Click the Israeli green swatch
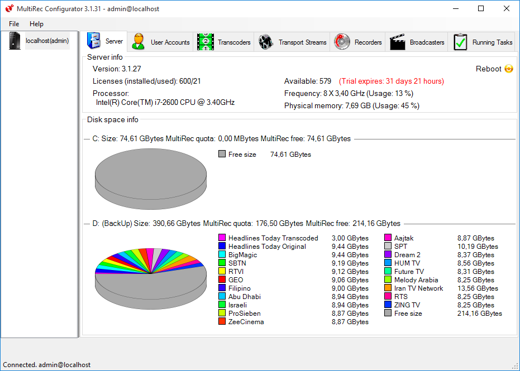This screenshot has height=371, width=520. pyautogui.click(x=222, y=305)
